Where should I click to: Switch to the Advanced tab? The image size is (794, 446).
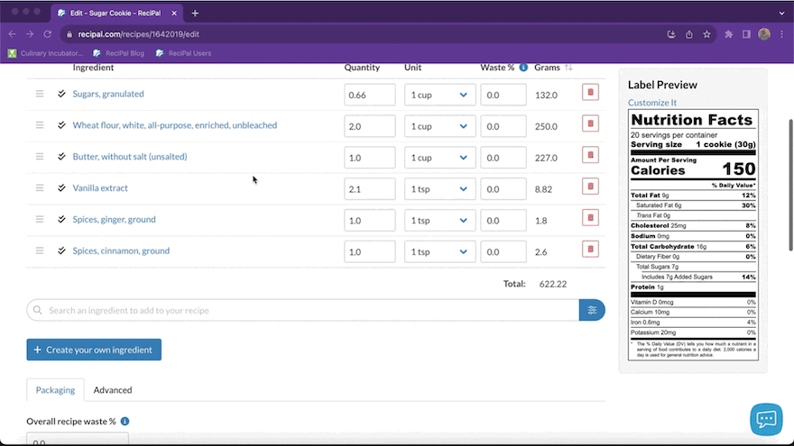tap(113, 390)
